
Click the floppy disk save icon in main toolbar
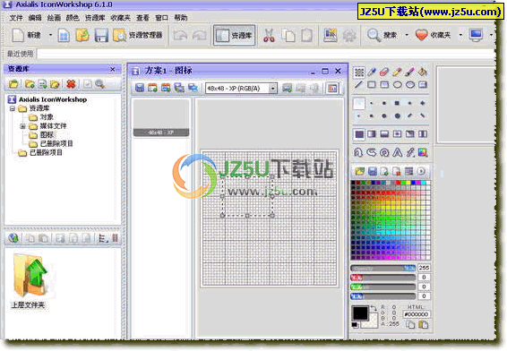[x=101, y=35]
